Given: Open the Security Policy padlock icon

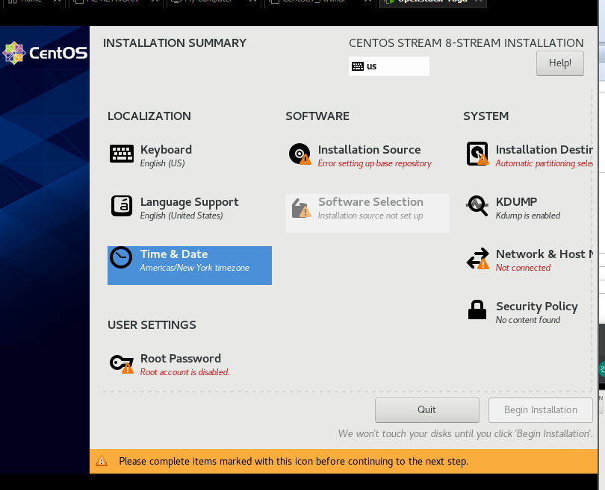Looking at the screenshot, I should point(477,310).
